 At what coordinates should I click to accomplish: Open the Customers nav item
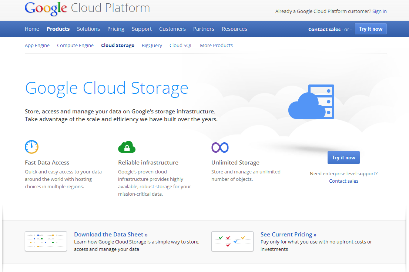pyautogui.click(x=172, y=29)
